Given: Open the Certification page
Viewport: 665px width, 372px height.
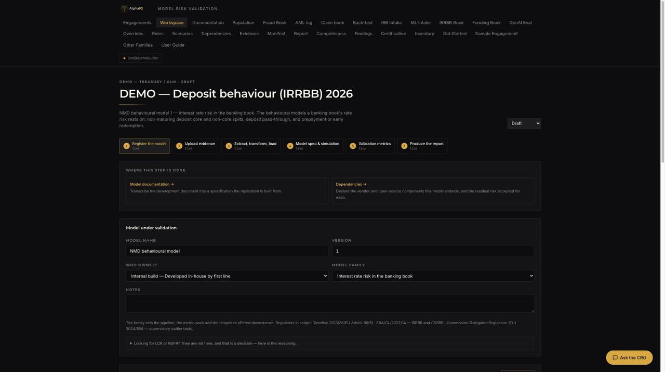Looking at the screenshot, I should pos(394,34).
